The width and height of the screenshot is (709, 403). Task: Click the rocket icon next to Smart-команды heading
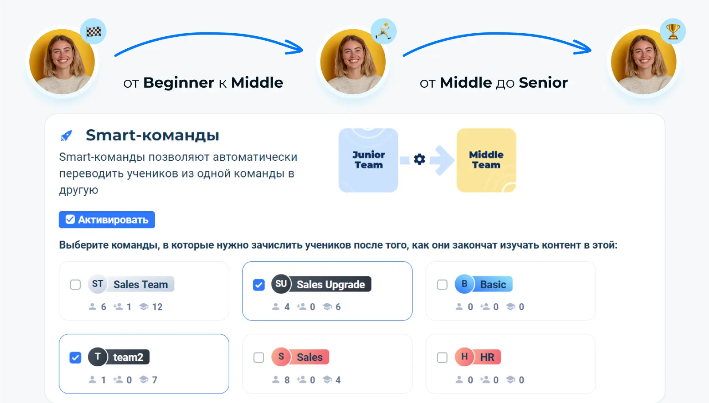[x=67, y=136]
